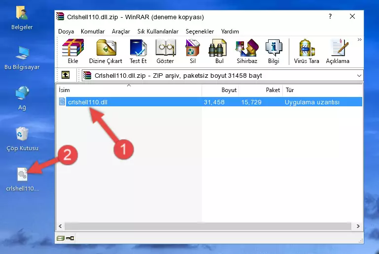379x254 pixels.
Task: Sort by the İsim column header
Action: click(x=129, y=90)
